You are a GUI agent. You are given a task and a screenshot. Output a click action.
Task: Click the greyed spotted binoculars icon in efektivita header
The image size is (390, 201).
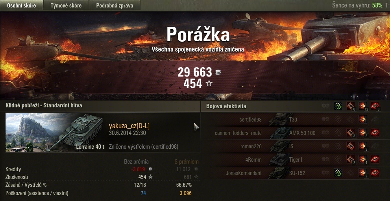325,106
